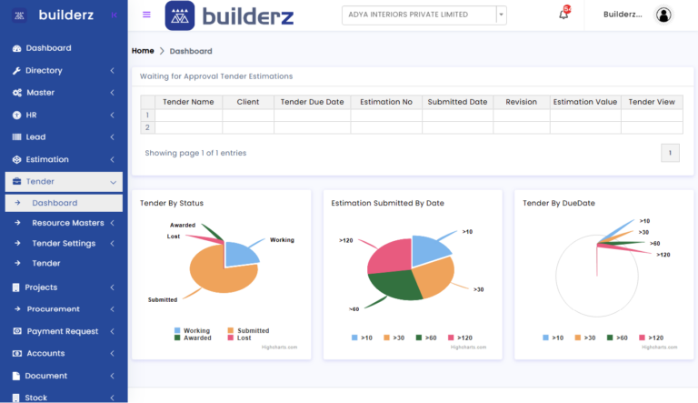698x403 pixels.
Task: Click the Dashboard breadcrumb
Action: 191,51
